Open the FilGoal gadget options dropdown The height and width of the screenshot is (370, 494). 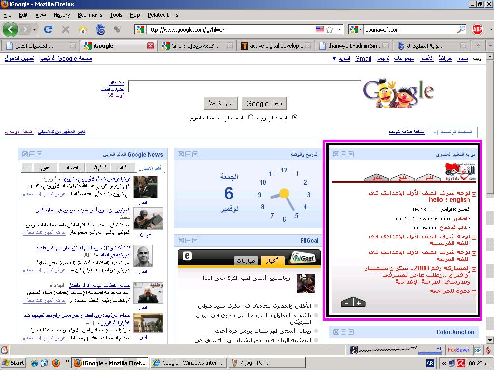coord(195,241)
